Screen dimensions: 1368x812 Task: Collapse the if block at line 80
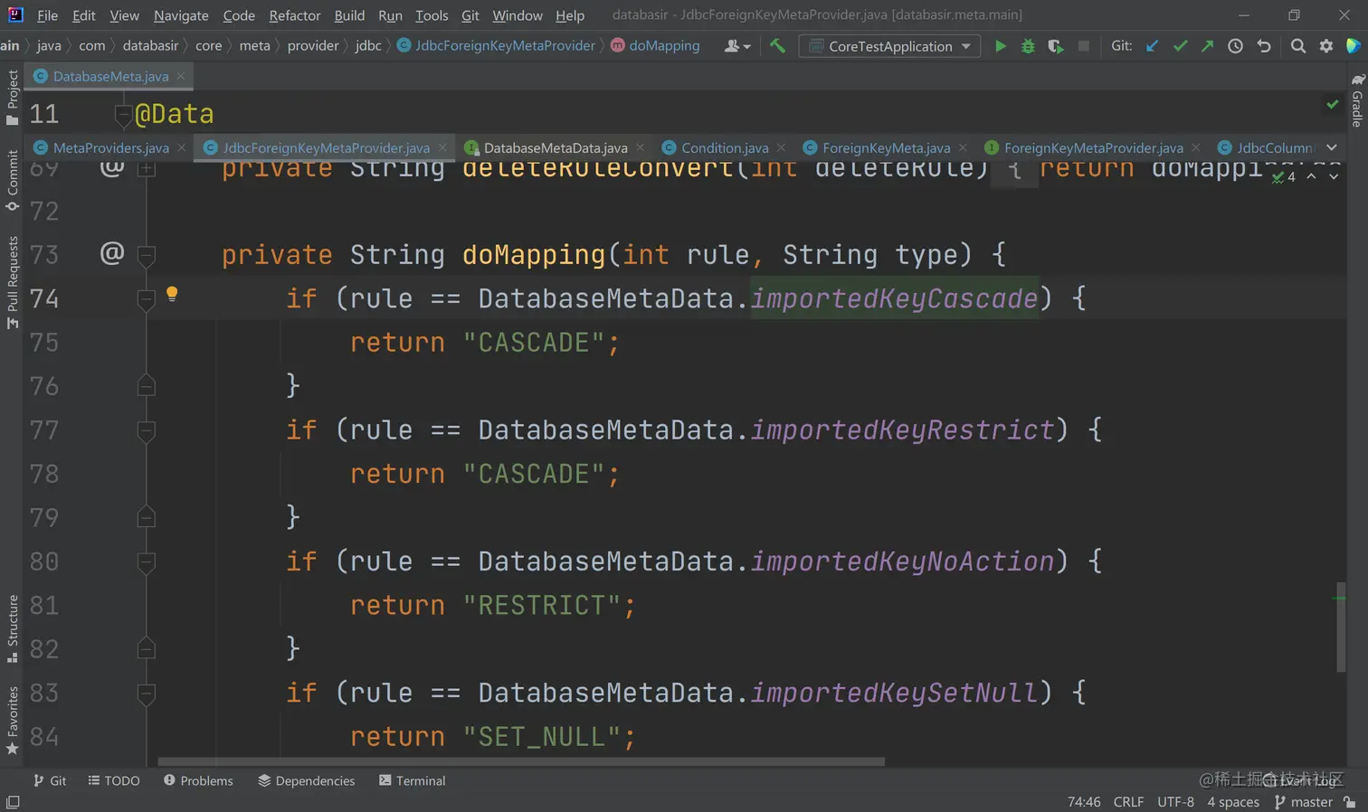pyautogui.click(x=147, y=562)
